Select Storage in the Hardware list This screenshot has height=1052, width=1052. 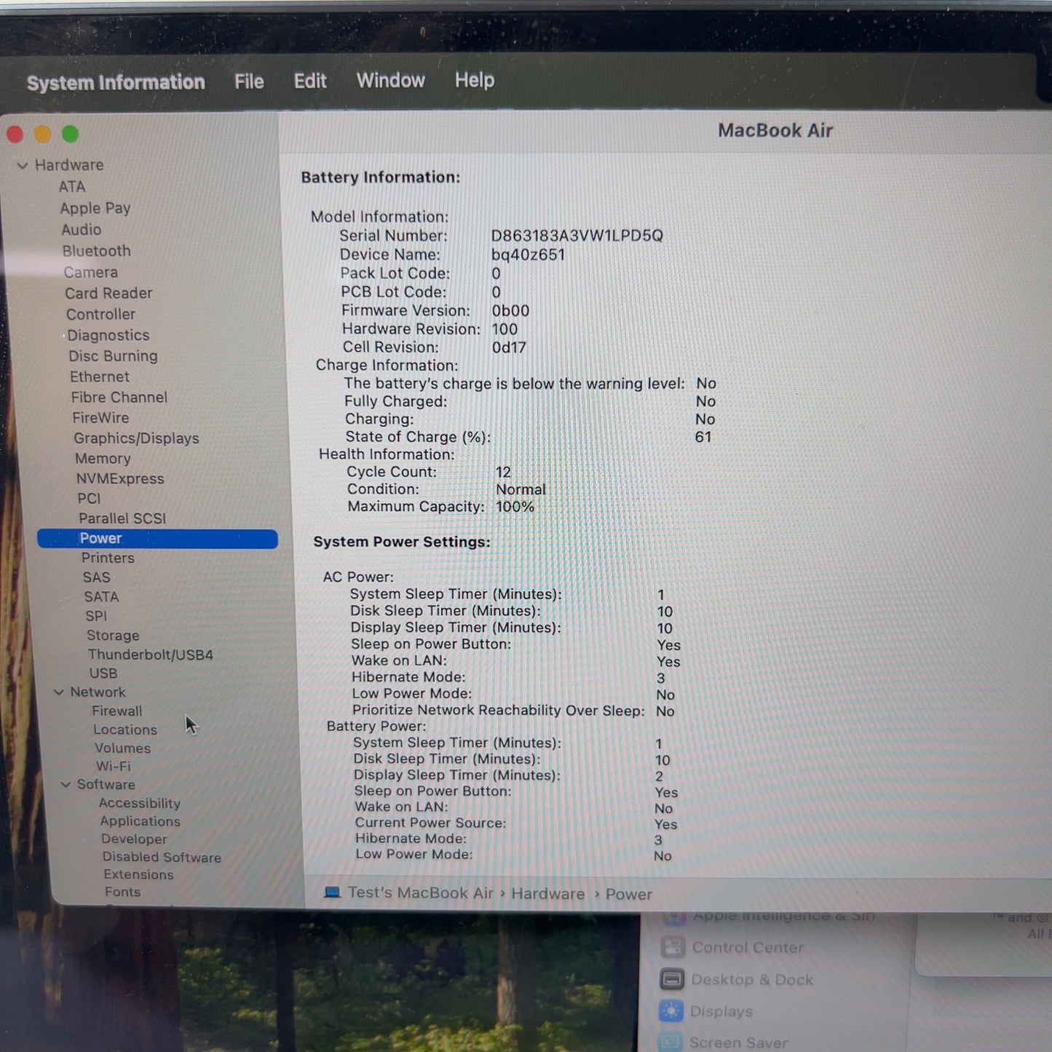click(113, 636)
